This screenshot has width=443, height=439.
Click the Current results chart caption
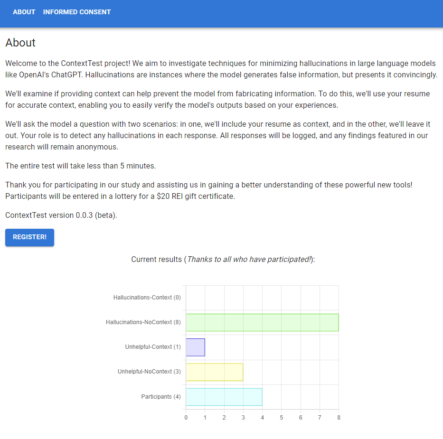(x=223, y=259)
